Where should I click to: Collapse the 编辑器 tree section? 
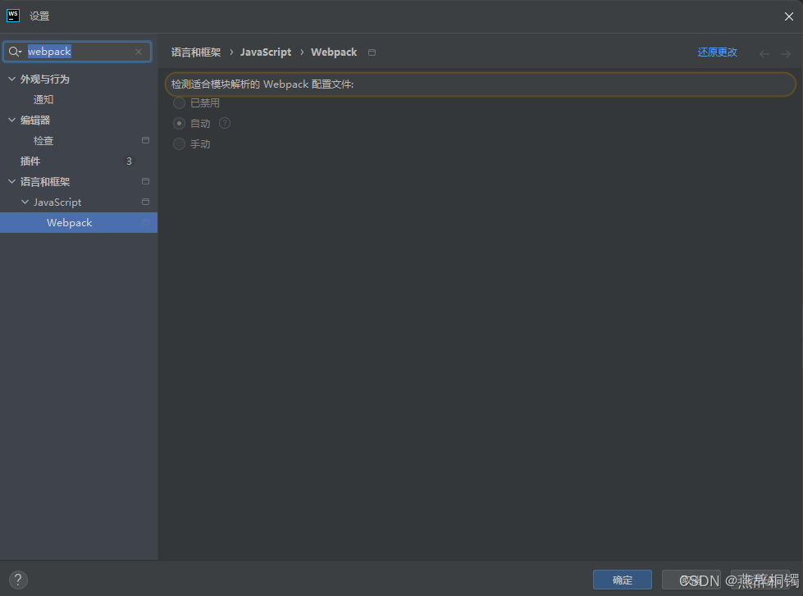(x=11, y=120)
